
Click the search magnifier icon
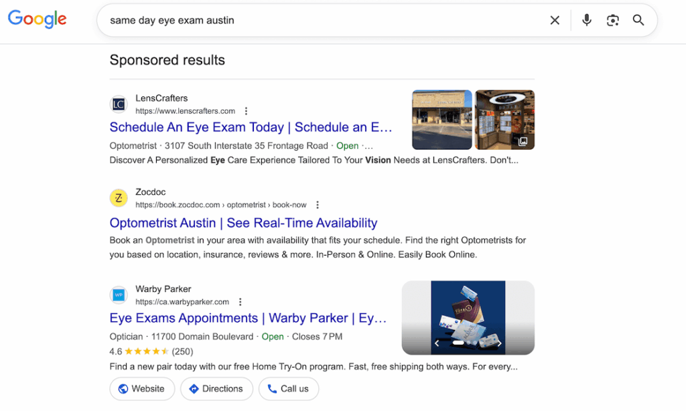pyautogui.click(x=638, y=20)
